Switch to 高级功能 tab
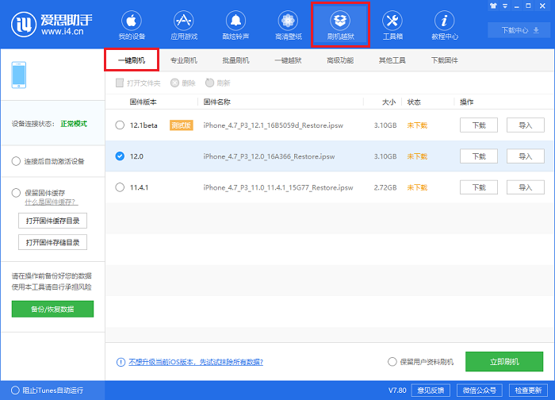The height and width of the screenshot is (400, 555). tap(340, 60)
